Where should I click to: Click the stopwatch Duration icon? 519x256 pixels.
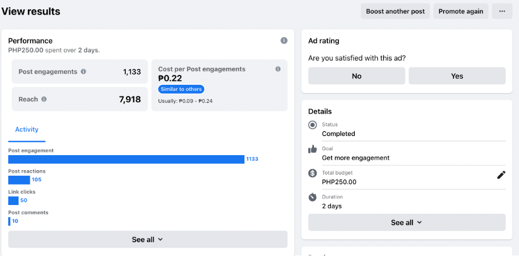point(313,197)
